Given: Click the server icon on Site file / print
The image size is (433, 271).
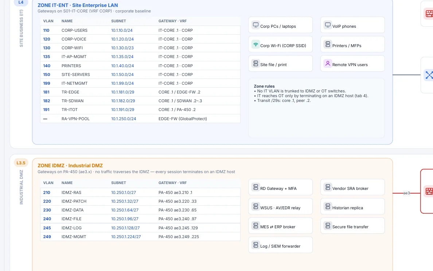Looking at the screenshot, I should [256, 64].
